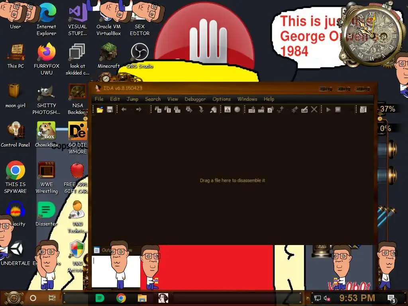Viewport: 408px width, 306px height.
Task: Open File Explorer from the taskbar
Action: 142,298
